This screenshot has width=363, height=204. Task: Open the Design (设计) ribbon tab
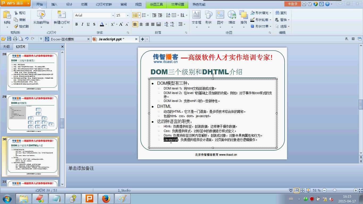[x=69, y=4]
